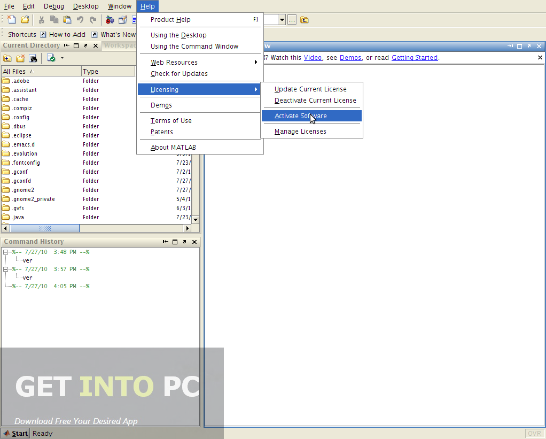Screen dimensions: 546x439
Task: Click the Copy icon in toolbar
Action: [x=54, y=20]
